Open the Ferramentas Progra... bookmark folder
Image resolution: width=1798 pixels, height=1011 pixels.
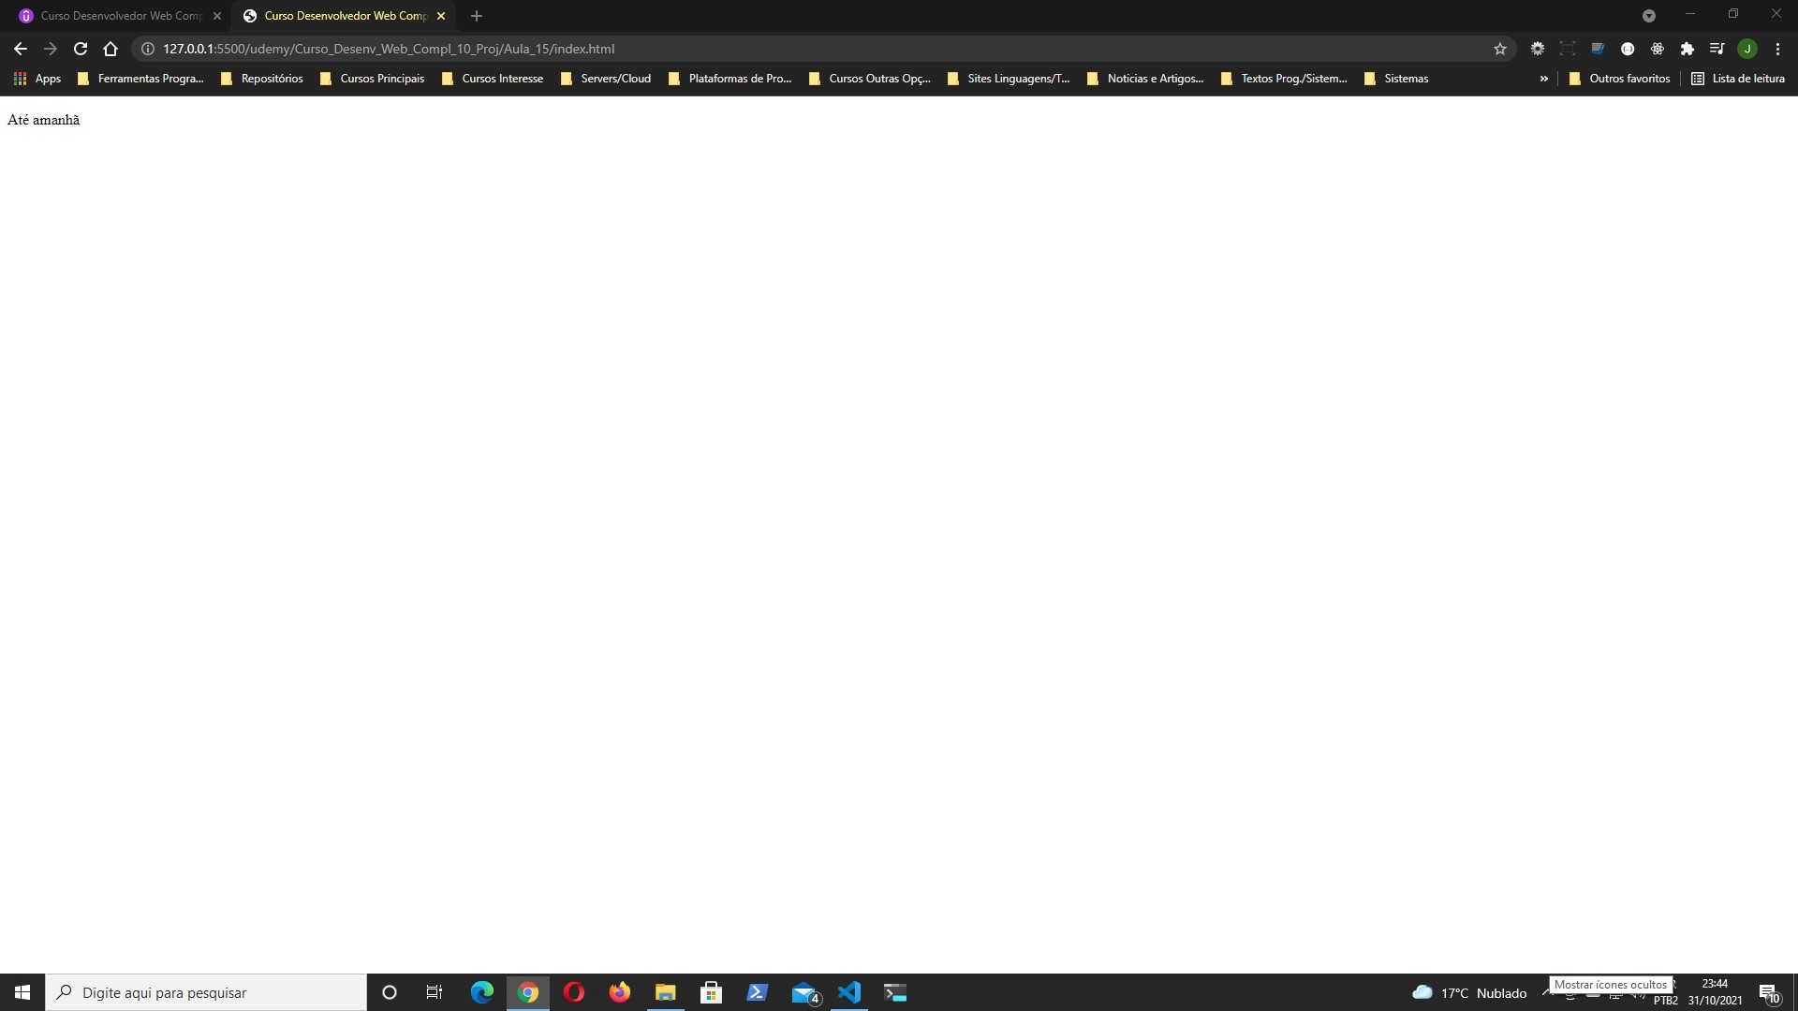point(140,79)
